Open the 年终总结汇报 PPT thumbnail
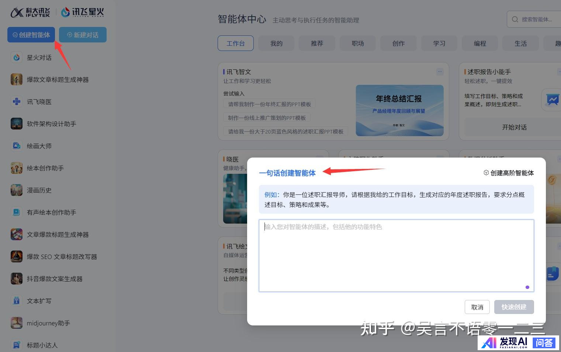 [399, 110]
